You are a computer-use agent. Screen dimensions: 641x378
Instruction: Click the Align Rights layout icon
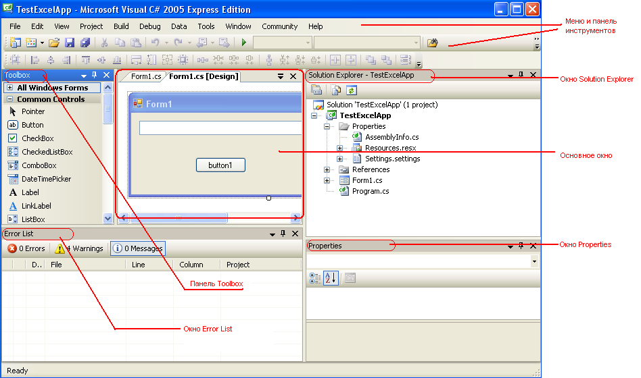(x=66, y=60)
